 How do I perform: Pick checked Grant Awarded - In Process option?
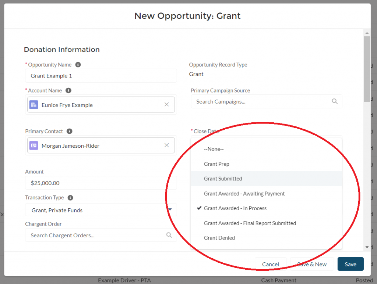click(235, 208)
